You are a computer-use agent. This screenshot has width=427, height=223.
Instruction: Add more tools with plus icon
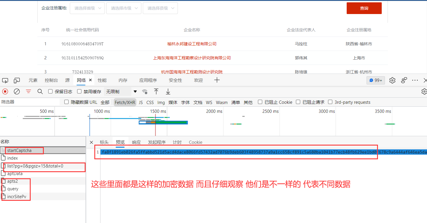click(x=217, y=80)
